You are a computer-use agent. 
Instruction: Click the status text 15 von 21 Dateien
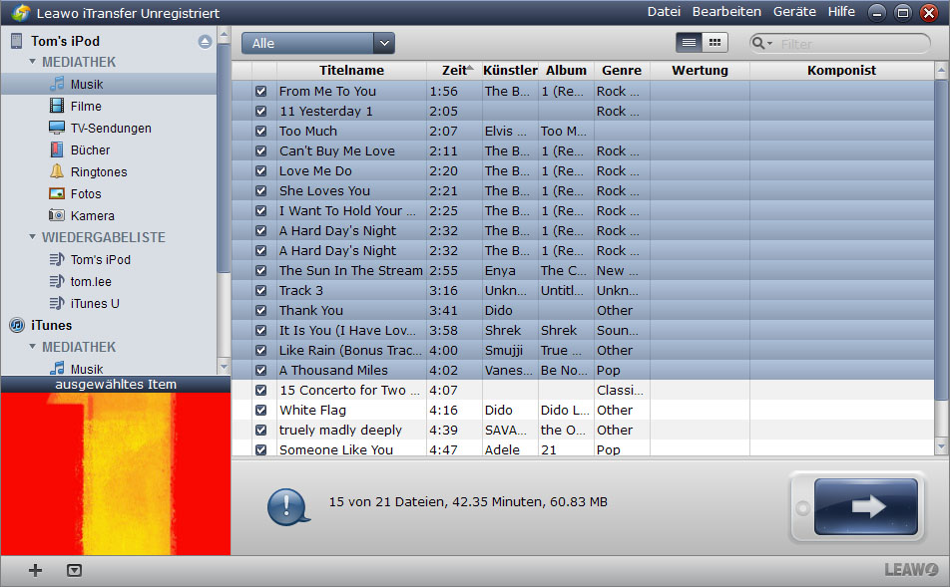tap(468, 501)
